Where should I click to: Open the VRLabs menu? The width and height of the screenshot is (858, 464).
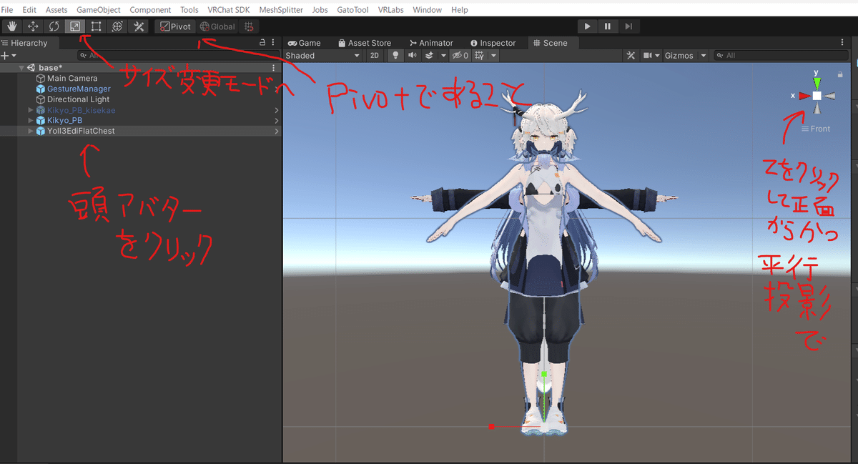(391, 10)
